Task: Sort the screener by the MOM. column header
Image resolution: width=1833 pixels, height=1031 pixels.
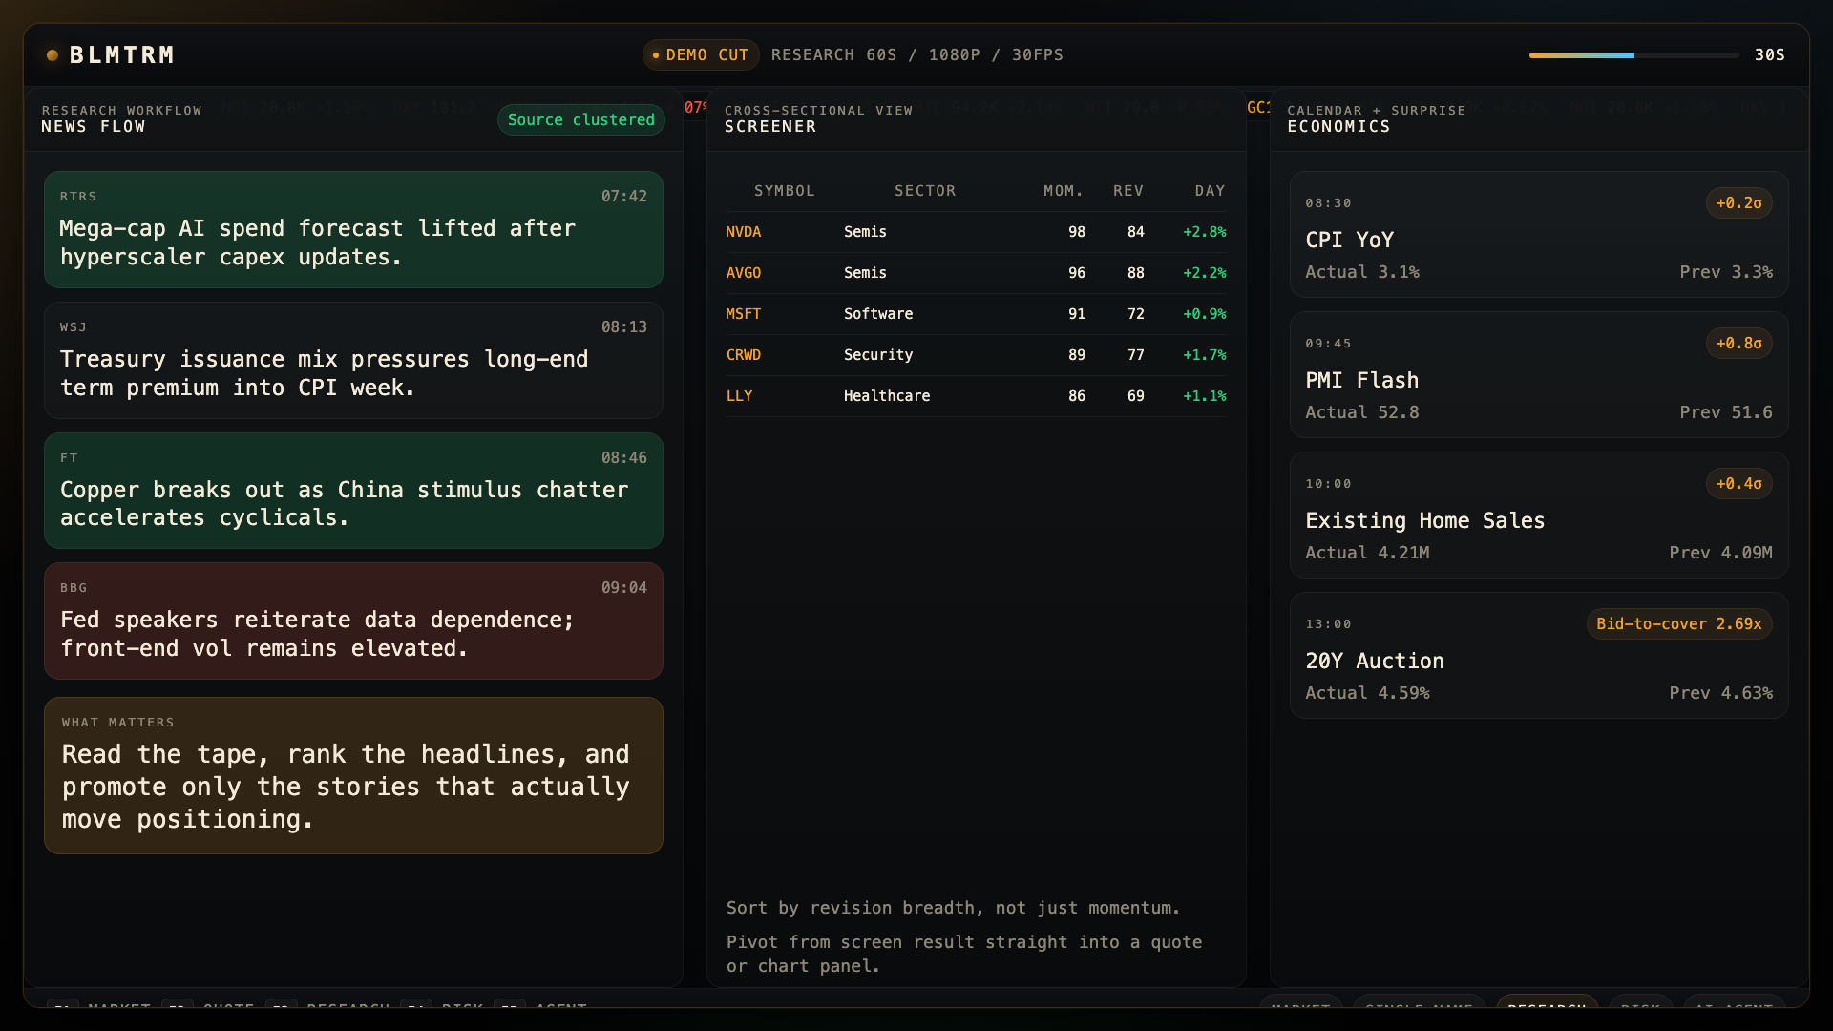Action: tap(1063, 190)
